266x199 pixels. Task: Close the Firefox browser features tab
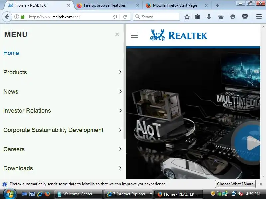click(138, 5)
